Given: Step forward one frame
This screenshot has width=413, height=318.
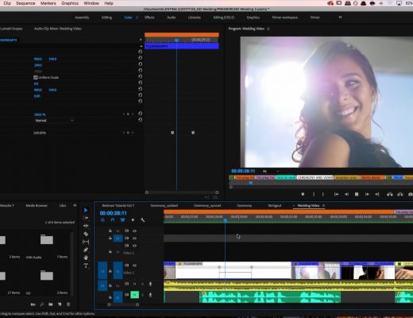Looking at the screenshot, I should [x=367, y=194].
